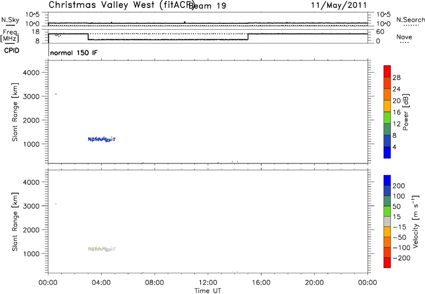Select the "20:00" time tick label
The image size is (425, 294).
point(314,283)
